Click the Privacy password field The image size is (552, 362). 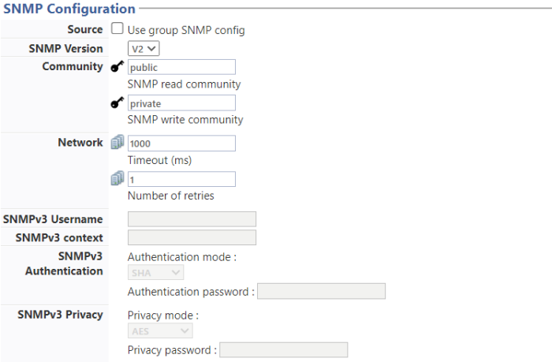(283, 350)
